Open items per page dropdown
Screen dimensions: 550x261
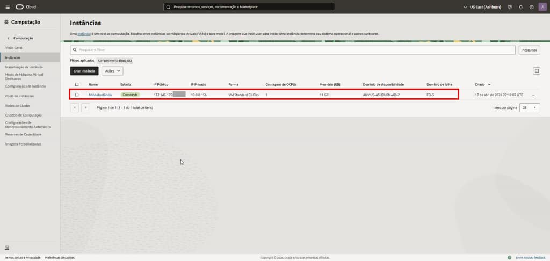530,108
